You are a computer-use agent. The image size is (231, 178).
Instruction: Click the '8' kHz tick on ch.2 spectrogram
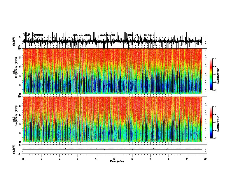20,106
